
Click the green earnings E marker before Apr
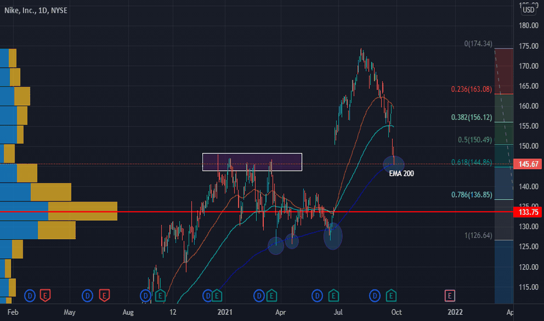pos(271,296)
